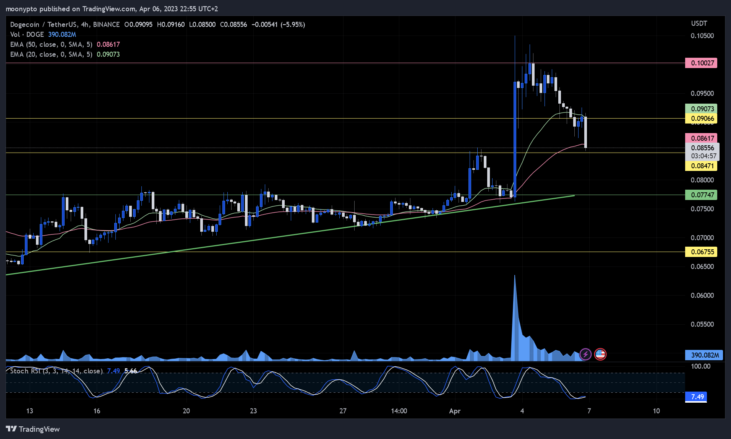The width and height of the screenshot is (731, 439).
Task: Click the 0.07000 price axis value
Action: point(702,237)
